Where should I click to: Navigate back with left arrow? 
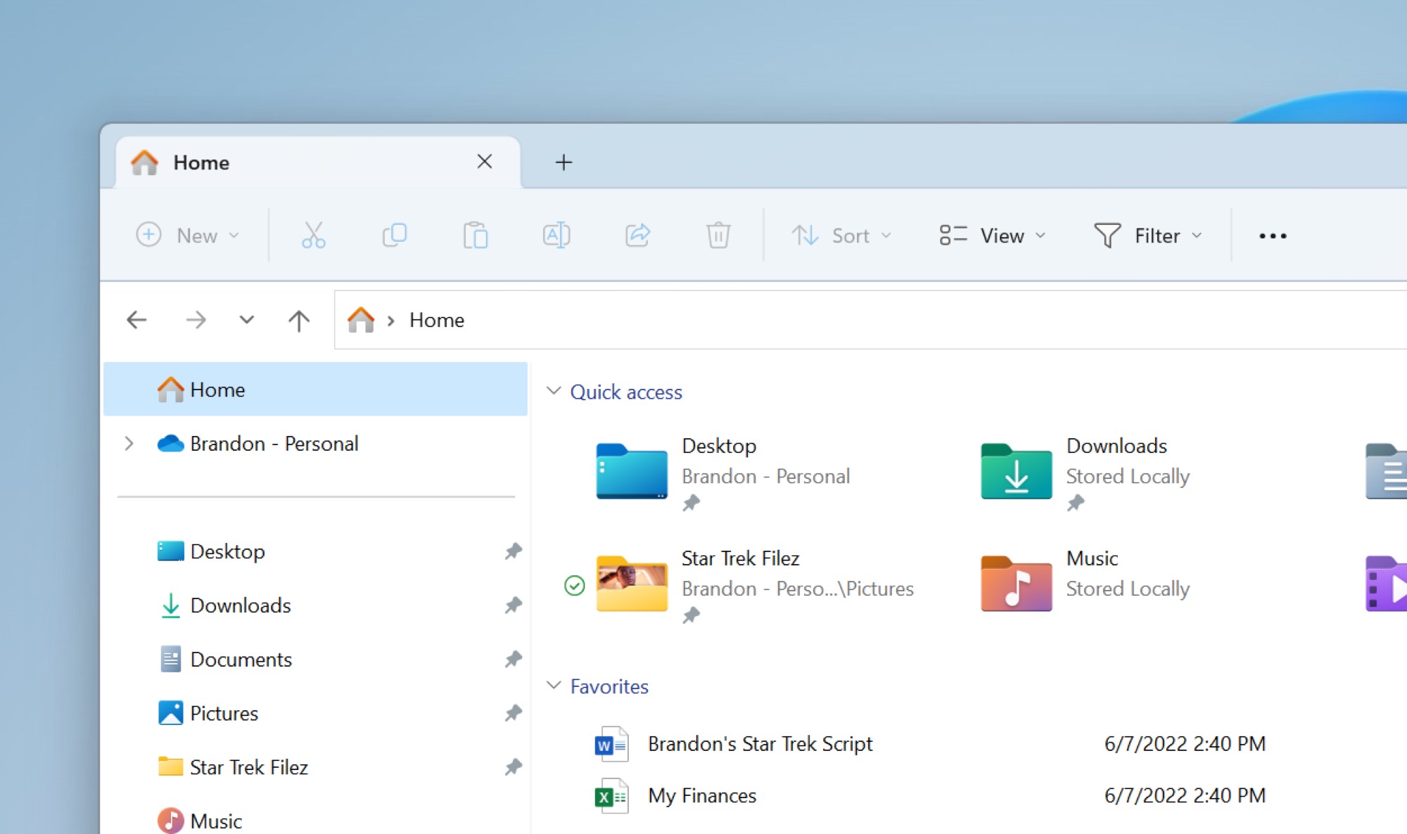point(136,321)
